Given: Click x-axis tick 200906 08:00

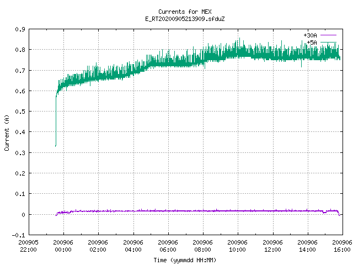Looking at the screenshot, I should point(202,246).
